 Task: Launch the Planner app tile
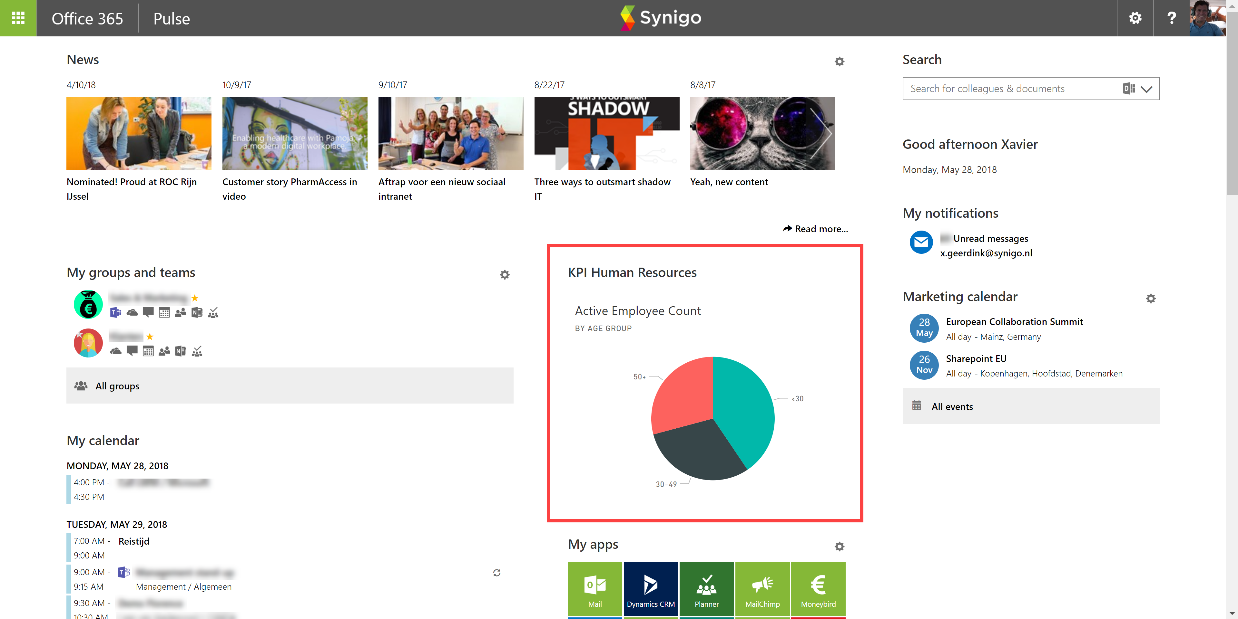706,589
